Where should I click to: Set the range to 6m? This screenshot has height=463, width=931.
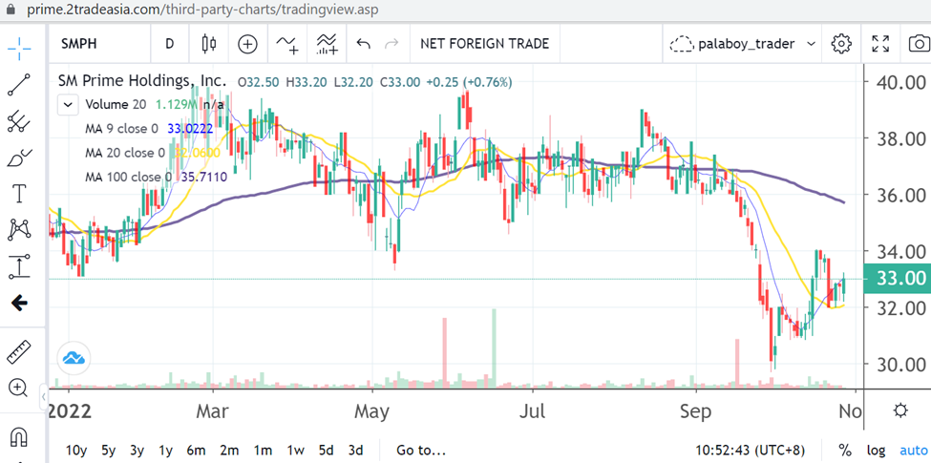196,450
